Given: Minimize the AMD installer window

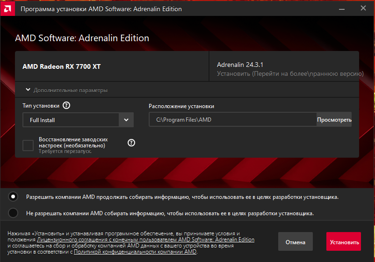Looking at the screenshot, I should pos(342,9).
